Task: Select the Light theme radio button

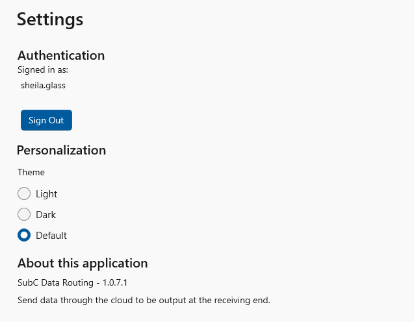Action: coord(24,193)
